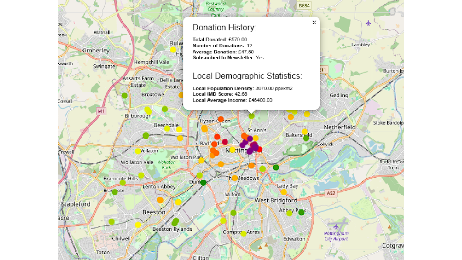
Task: Open the yellow marker north of Chilwell
Action: [138, 225]
